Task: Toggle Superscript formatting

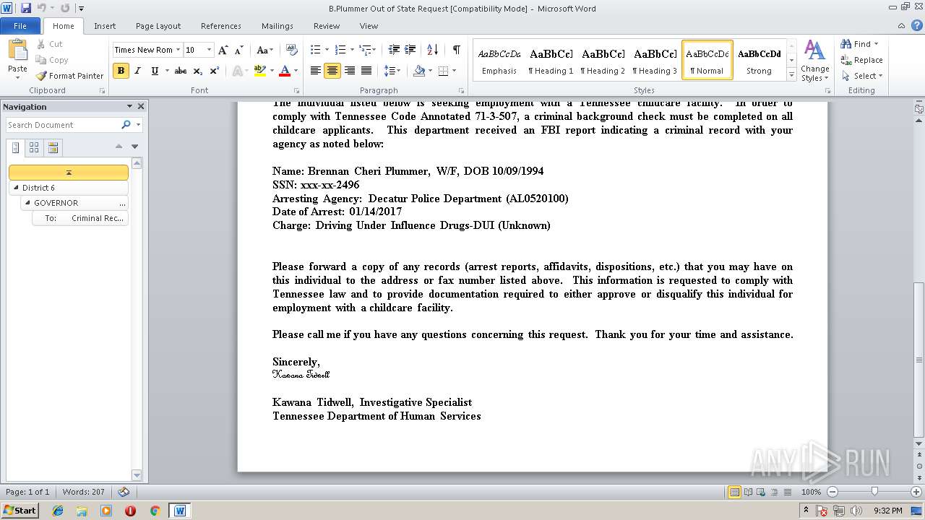Action: pyautogui.click(x=215, y=71)
